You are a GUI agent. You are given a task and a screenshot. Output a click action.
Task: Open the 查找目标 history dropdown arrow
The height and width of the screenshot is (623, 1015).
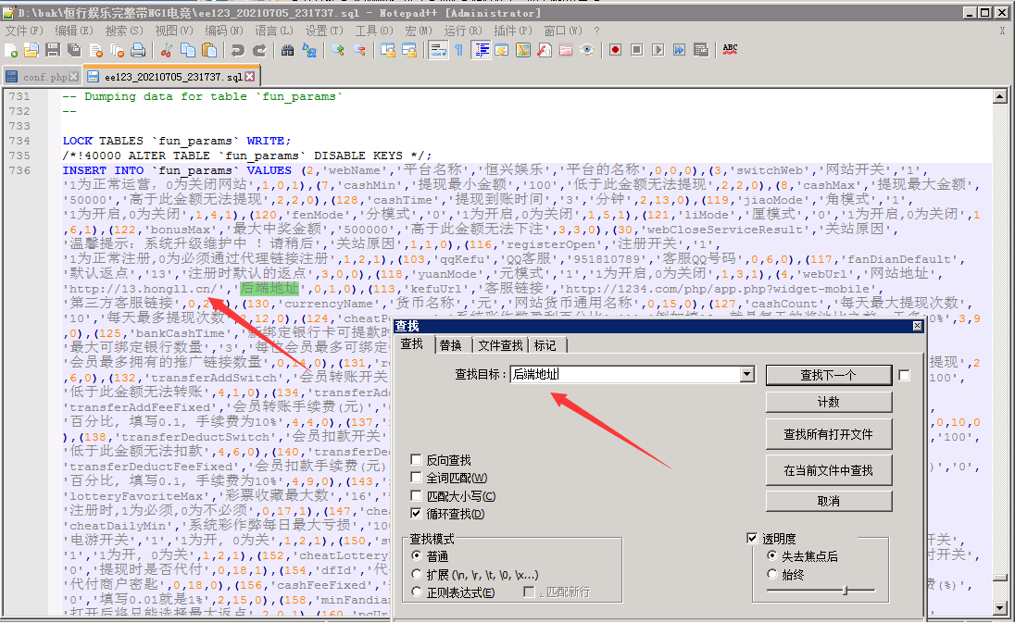747,375
